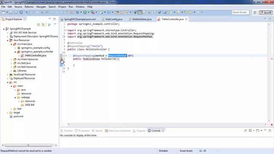This screenshot has width=274, height=154.
Task: Click the green Run button
Action: [x=85, y=12]
